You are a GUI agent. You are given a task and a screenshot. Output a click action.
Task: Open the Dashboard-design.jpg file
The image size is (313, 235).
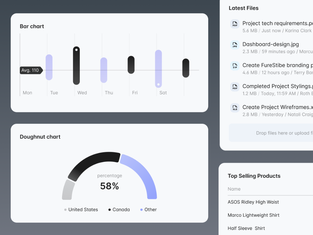tap(271, 44)
